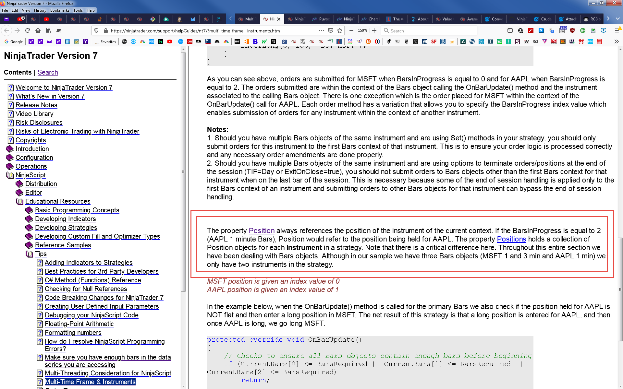Click the contents pane vertical scrollbar
The image size is (623, 389).
[x=183, y=172]
